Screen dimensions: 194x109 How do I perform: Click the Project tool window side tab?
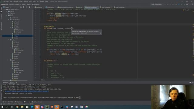point(1,9)
